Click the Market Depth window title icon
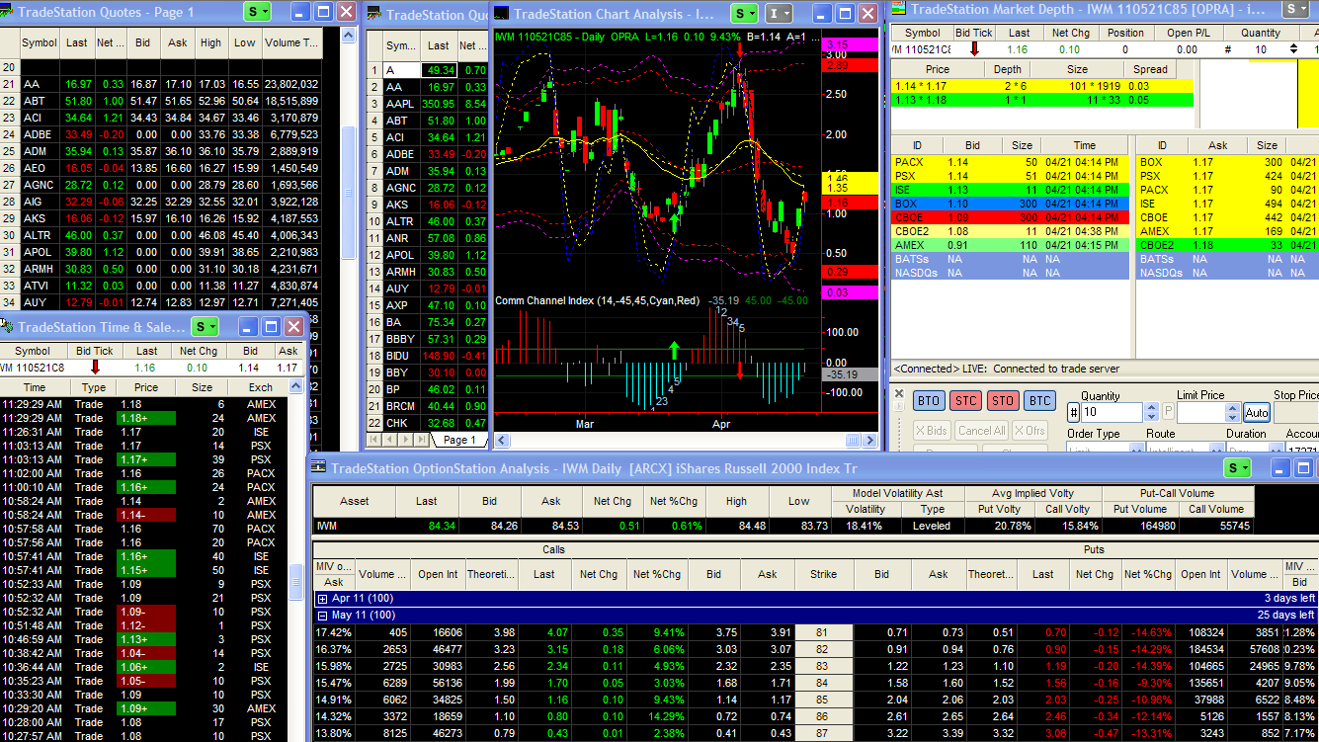Screen dimensions: 1319x742 [899, 8]
